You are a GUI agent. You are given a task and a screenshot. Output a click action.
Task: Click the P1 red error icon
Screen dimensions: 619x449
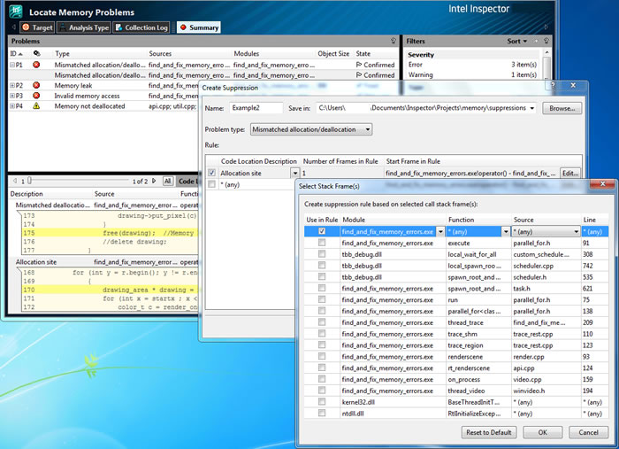(37, 65)
